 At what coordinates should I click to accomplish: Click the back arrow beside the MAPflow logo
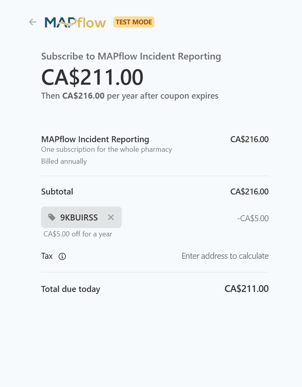coord(33,22)
